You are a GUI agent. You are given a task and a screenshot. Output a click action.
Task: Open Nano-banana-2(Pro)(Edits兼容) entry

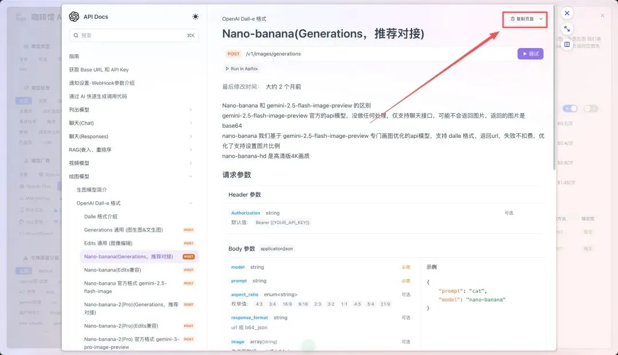[121, 326]
